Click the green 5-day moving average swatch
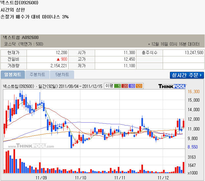This screenshot has height=181, width=205. [117, 86]
